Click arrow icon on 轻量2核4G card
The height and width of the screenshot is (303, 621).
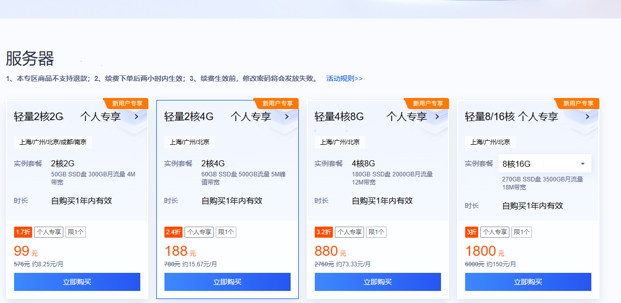(287, 117)
